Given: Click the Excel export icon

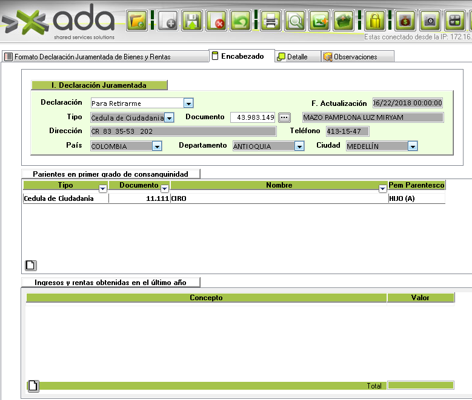Looking at the screenshot, I should [x=319, y=21].
